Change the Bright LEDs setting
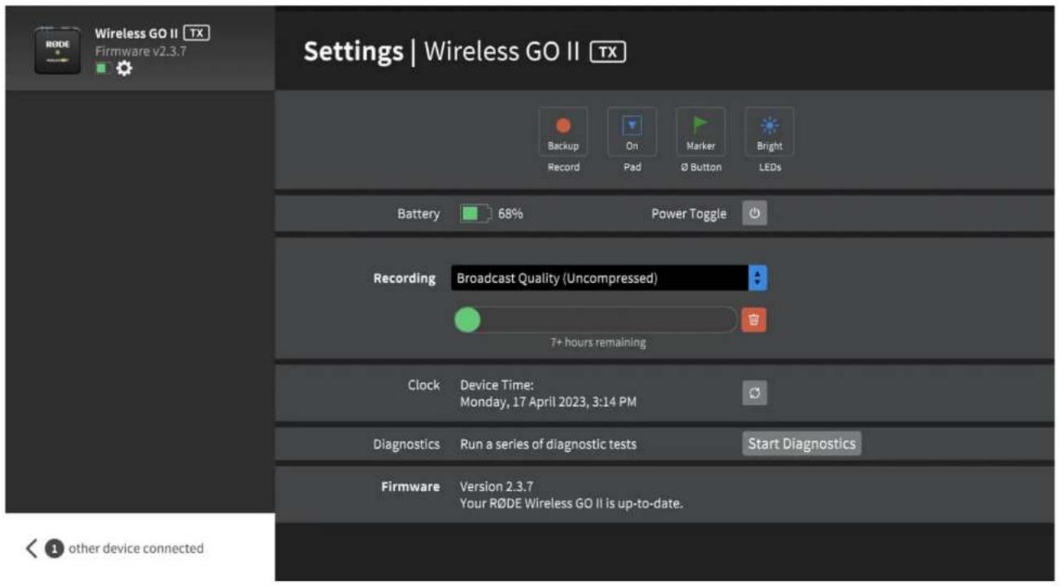This screenshot has width=1059, height=586. tap(770, 132)
